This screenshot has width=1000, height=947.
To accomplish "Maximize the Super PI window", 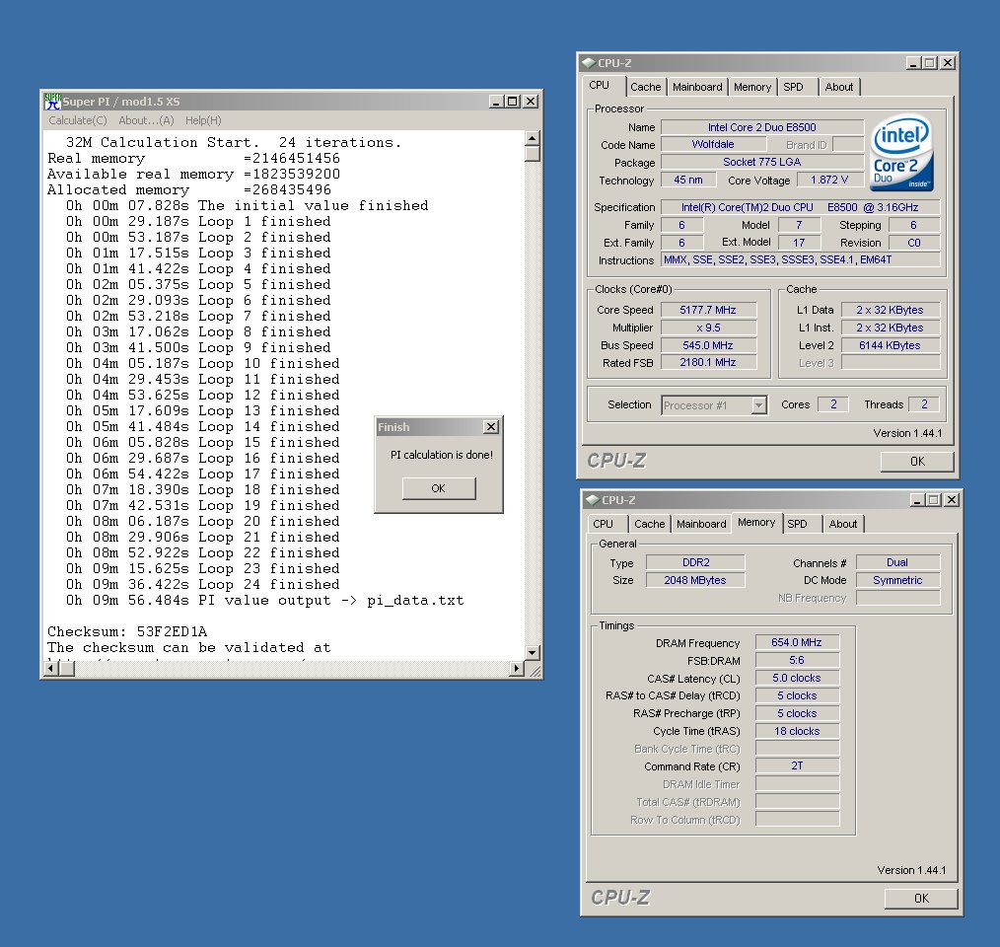I will [x=512, y=102].
